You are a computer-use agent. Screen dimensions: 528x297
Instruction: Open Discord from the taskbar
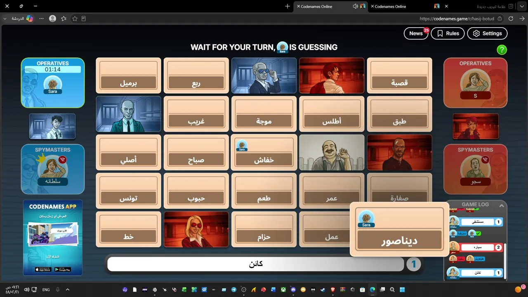pyautogui.click(x=293, y=290)
